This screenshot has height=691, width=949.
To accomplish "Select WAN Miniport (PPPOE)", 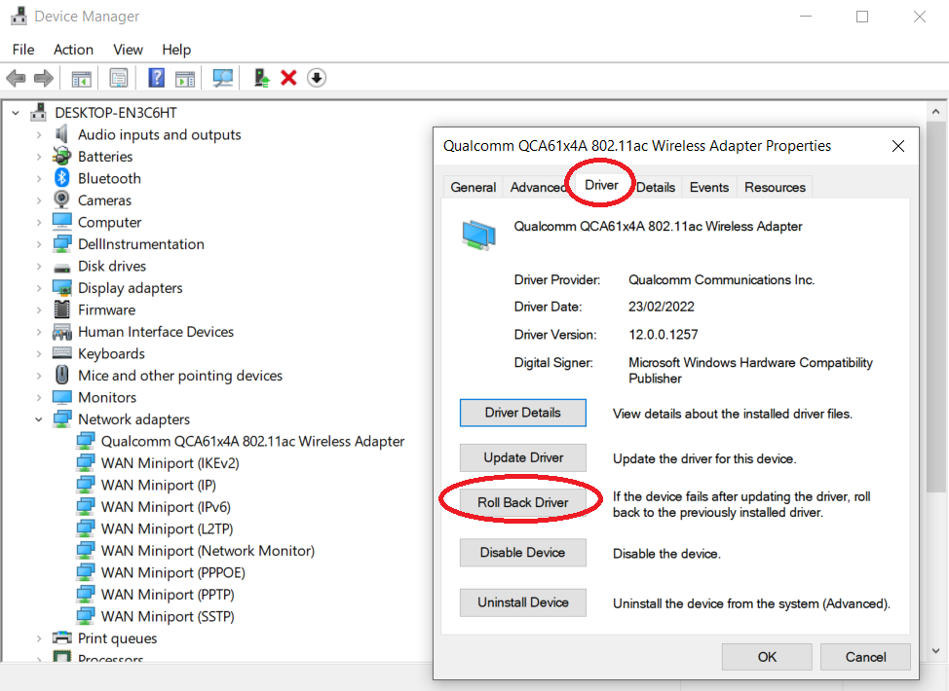I will 173,572.
